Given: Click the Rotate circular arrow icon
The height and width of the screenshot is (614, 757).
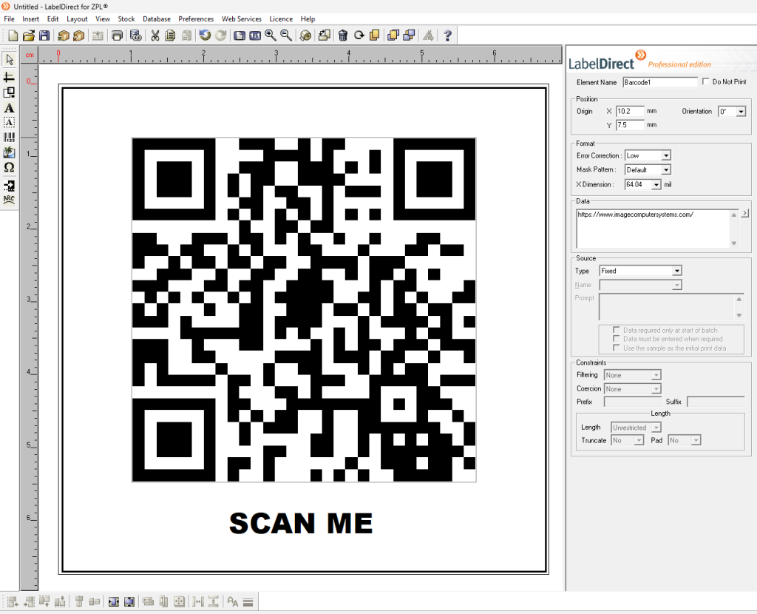Looking at the screenshot, I should (359, 36).
